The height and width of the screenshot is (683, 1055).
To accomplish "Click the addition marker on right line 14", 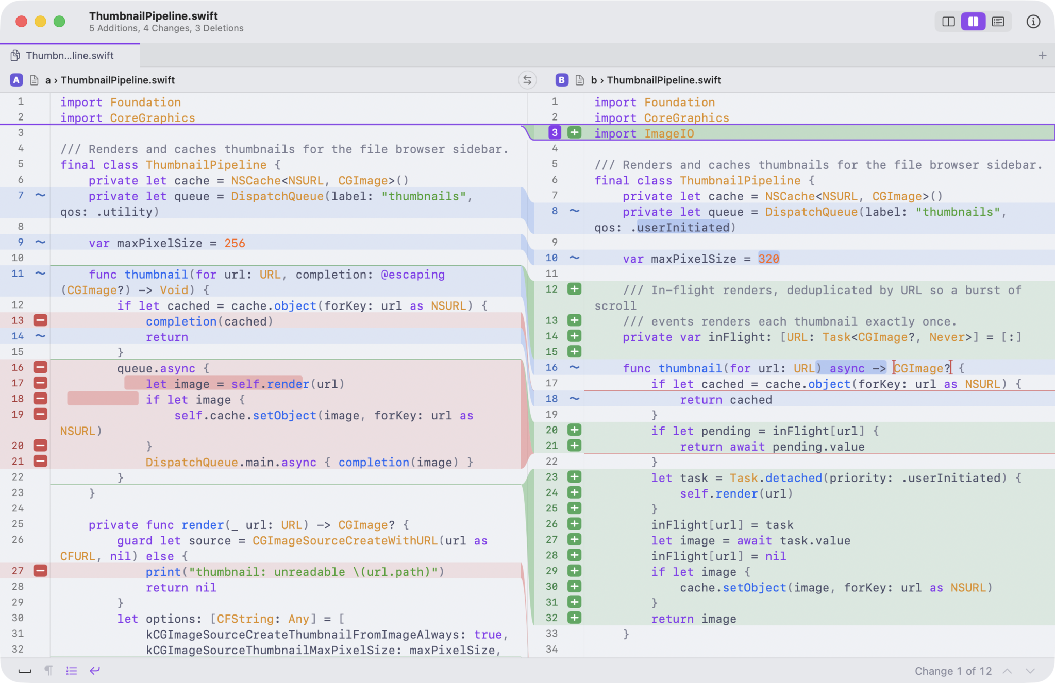I will tap(574, 336).
